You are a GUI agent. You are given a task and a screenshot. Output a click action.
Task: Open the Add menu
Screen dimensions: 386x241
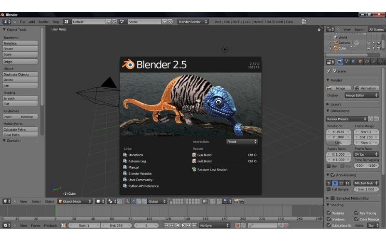click(x=32, y=22)
